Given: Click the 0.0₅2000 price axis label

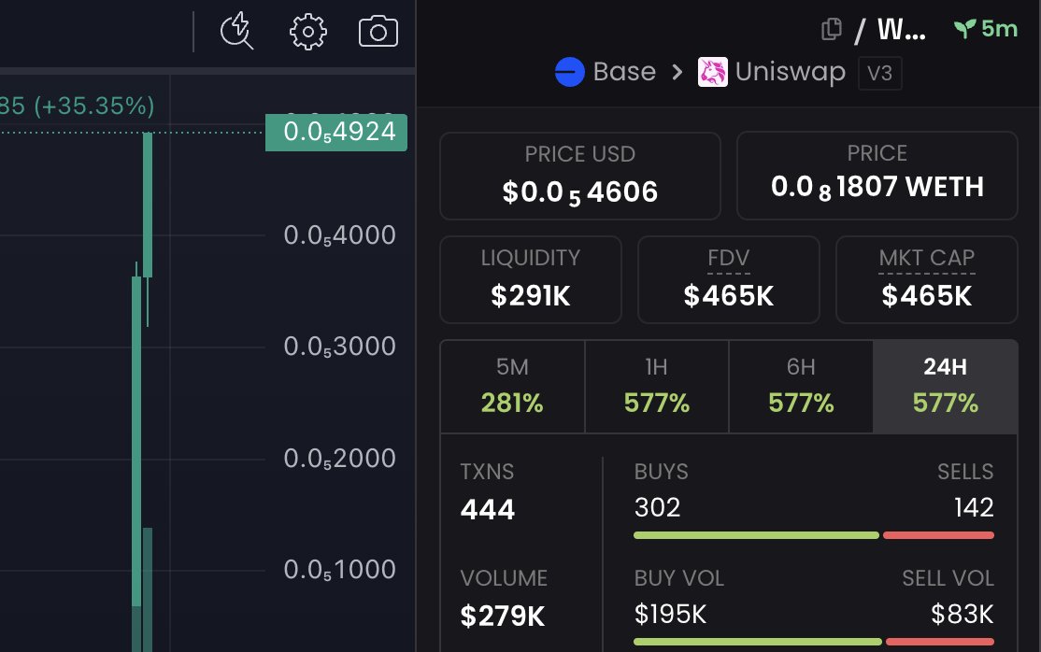Looking at the screenshot, I should click(339, 458).
